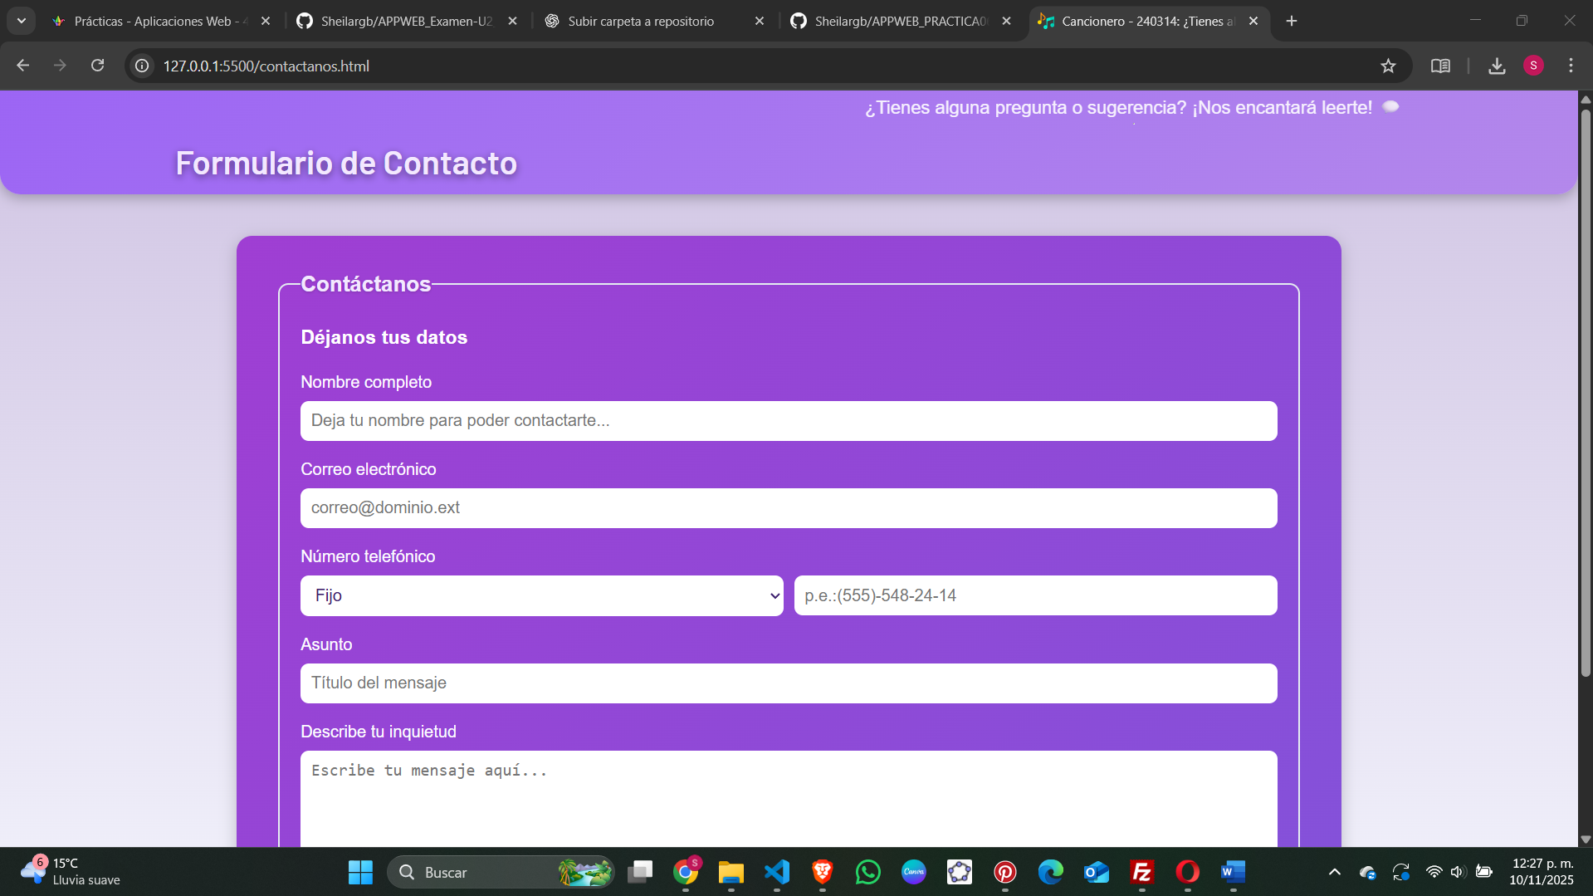Viewport: 1593px width, 896px height.
Task: Open the browser downloads icon
Action: pos(1497,66)
